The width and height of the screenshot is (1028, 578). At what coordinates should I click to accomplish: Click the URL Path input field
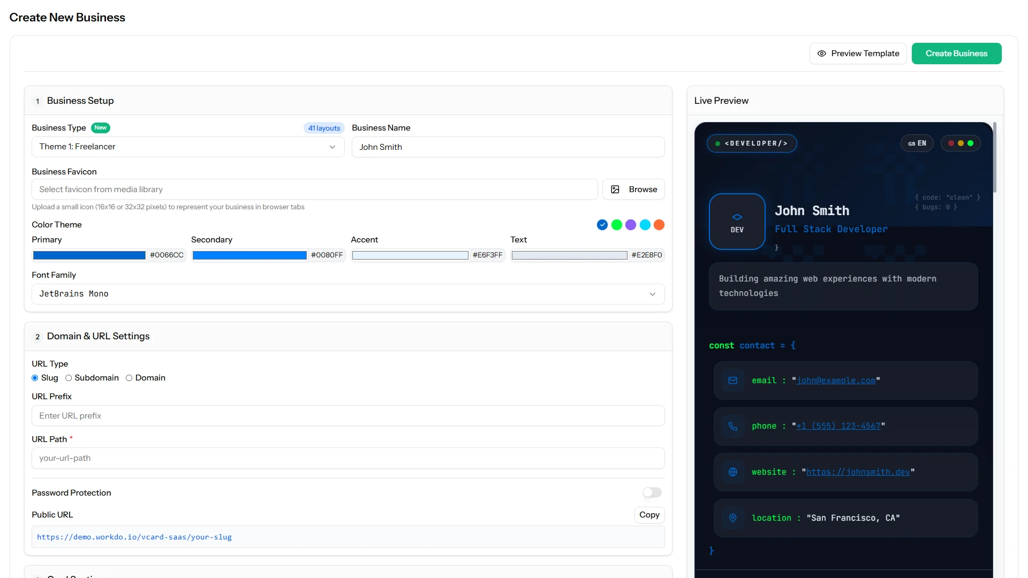coord(348,458)
